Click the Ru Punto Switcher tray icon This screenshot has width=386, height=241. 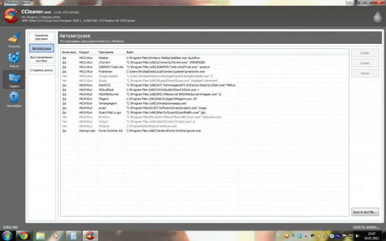[338, 236]
